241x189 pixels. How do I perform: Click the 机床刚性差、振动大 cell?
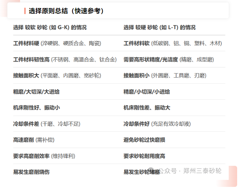pyautogui.click(x=147, y=108)
